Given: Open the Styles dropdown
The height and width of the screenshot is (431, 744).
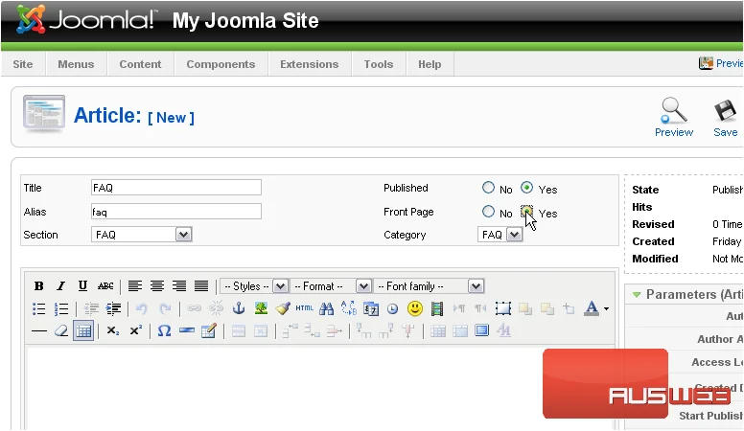Looking at the screenshot, I should point(254,286).
